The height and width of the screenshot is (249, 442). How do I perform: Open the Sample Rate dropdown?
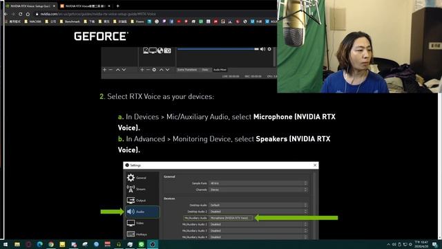tap(258, 183)
